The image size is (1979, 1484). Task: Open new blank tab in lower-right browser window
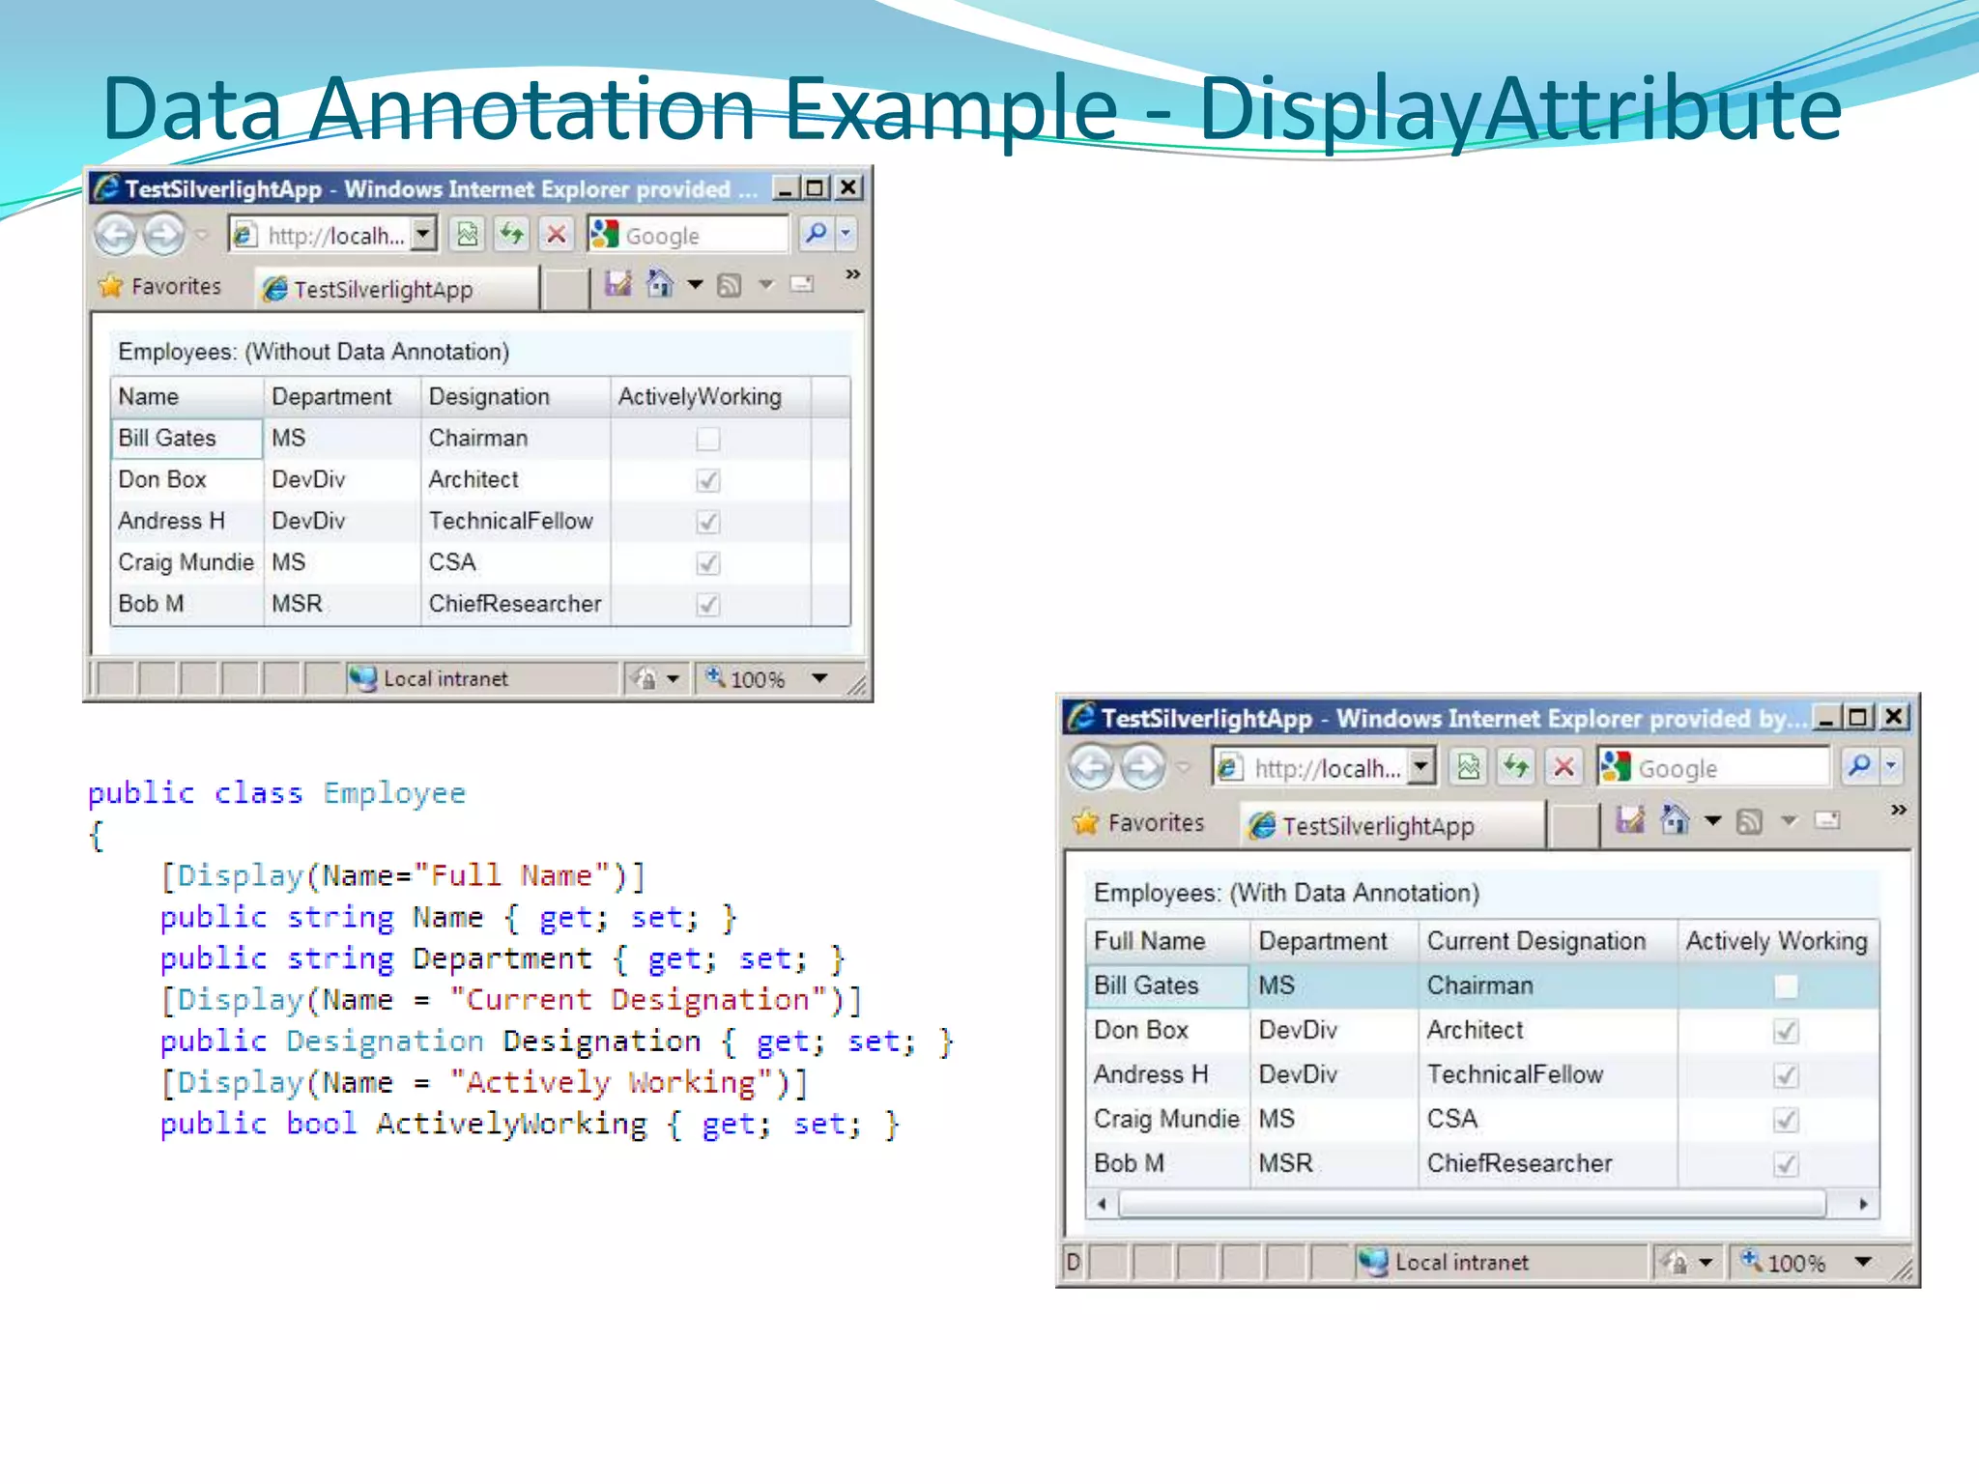pyautogui.click(x=1575, y=826)
